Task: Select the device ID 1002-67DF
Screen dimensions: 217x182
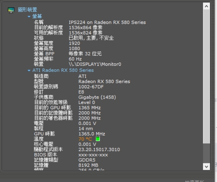Action: [91, 87]
